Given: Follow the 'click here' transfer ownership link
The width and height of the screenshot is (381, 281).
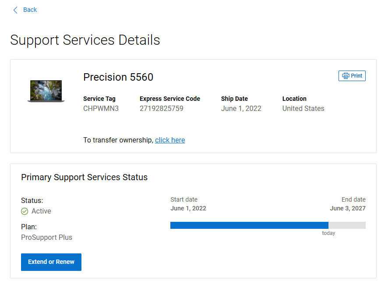Looking at the screenshot, I should click(170, 140).
